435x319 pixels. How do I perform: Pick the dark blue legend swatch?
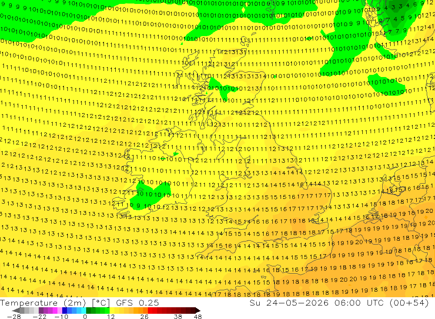(64, 310)
